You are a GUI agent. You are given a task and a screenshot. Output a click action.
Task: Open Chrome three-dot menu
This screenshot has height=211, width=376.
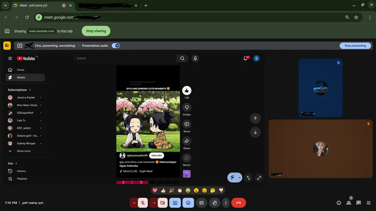click(370, 17)
